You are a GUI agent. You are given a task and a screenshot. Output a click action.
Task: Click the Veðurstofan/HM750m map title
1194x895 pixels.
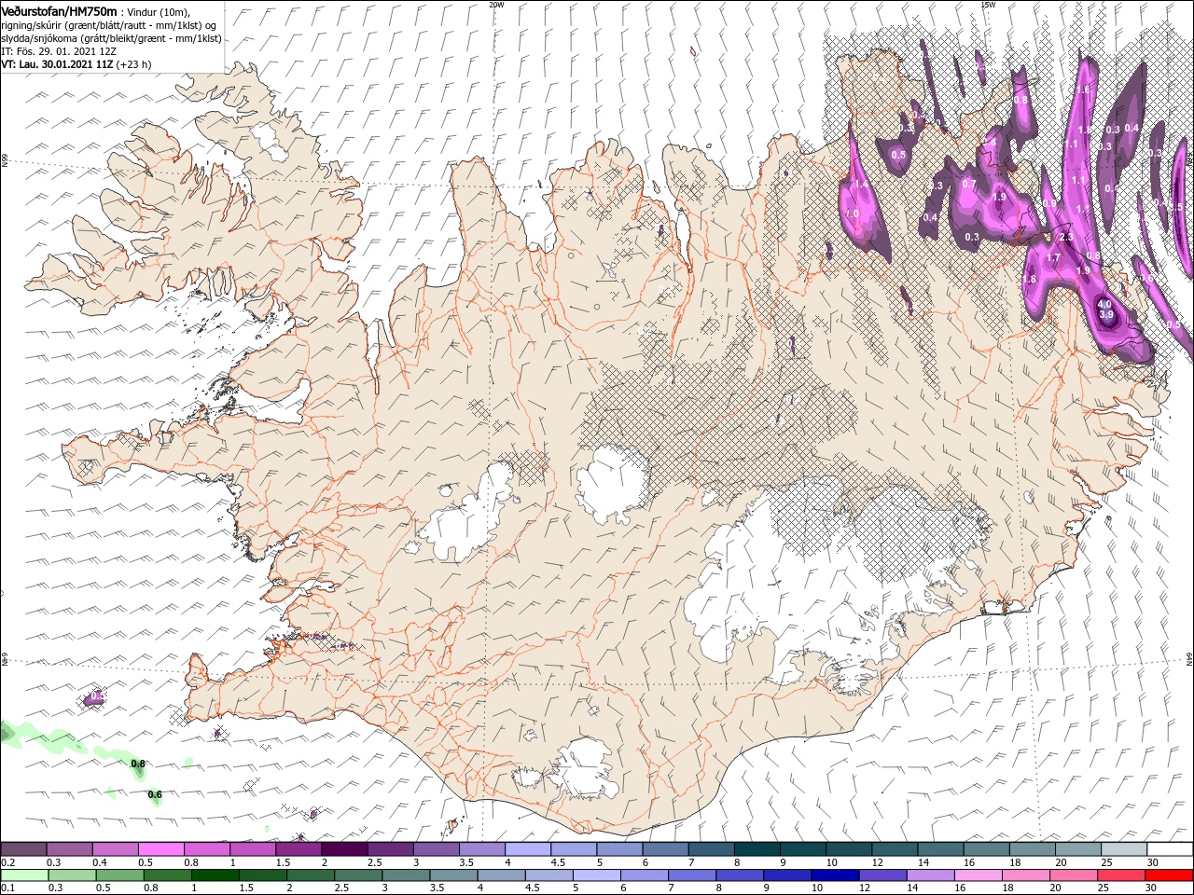tap(60, 10)
